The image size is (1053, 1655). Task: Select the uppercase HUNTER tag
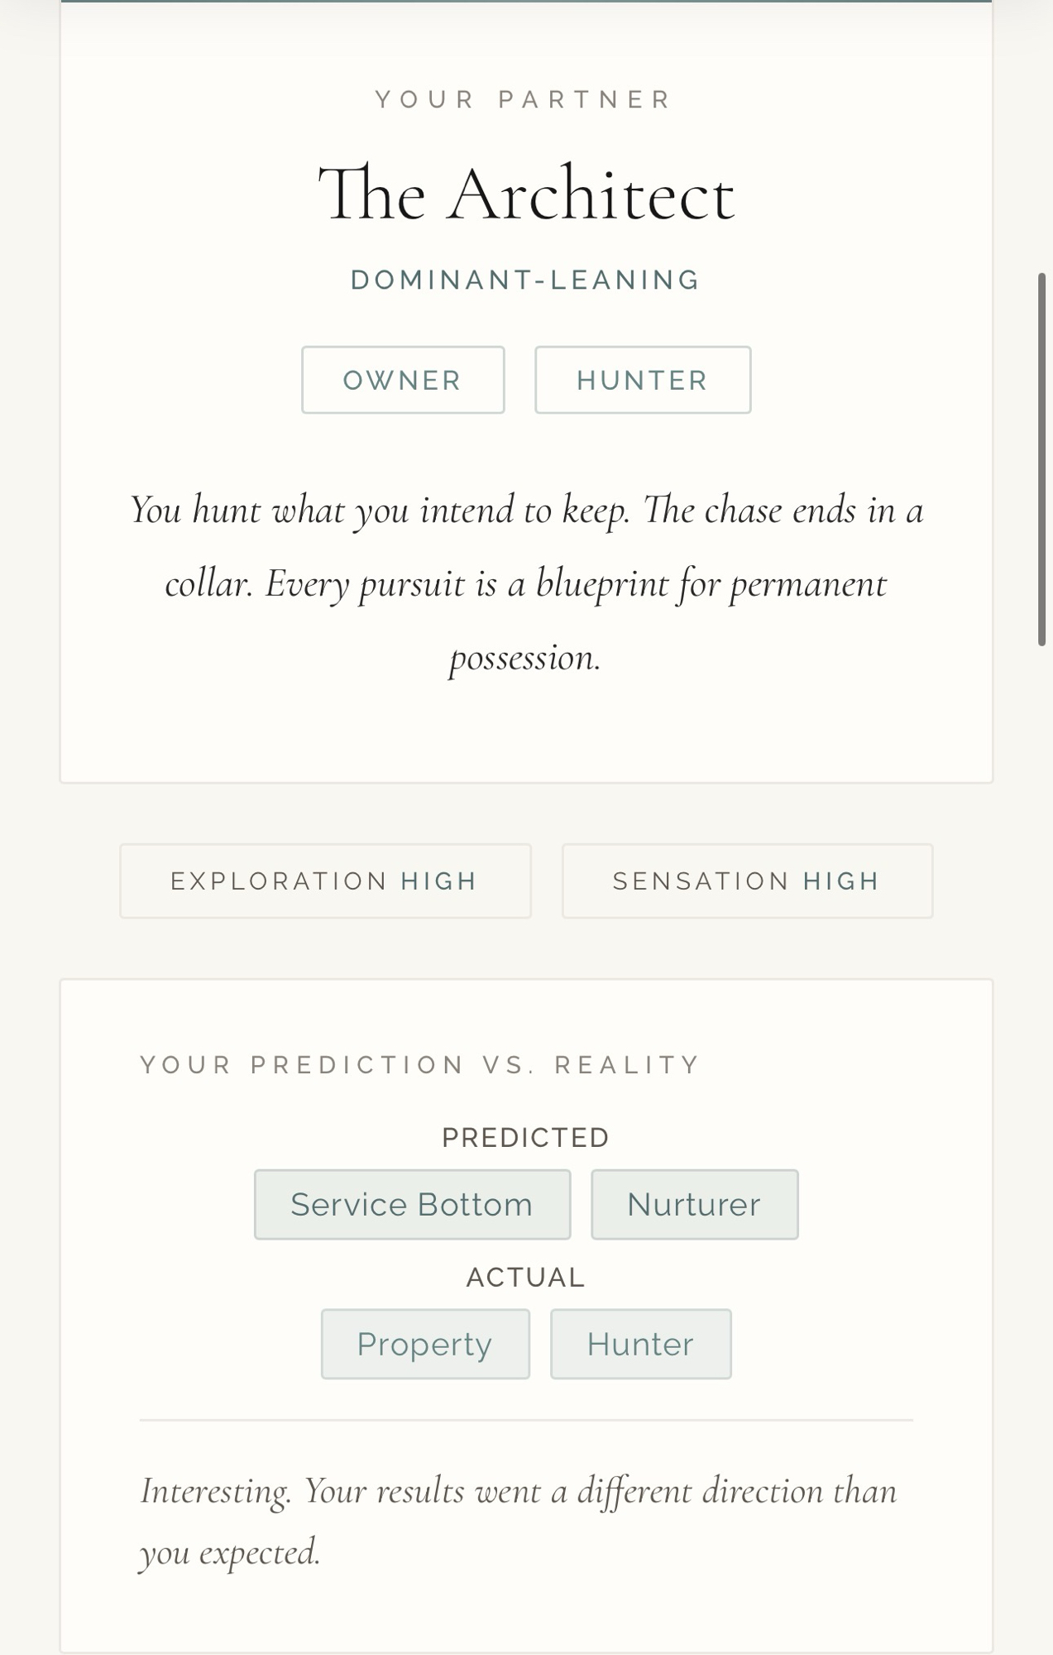643,380
